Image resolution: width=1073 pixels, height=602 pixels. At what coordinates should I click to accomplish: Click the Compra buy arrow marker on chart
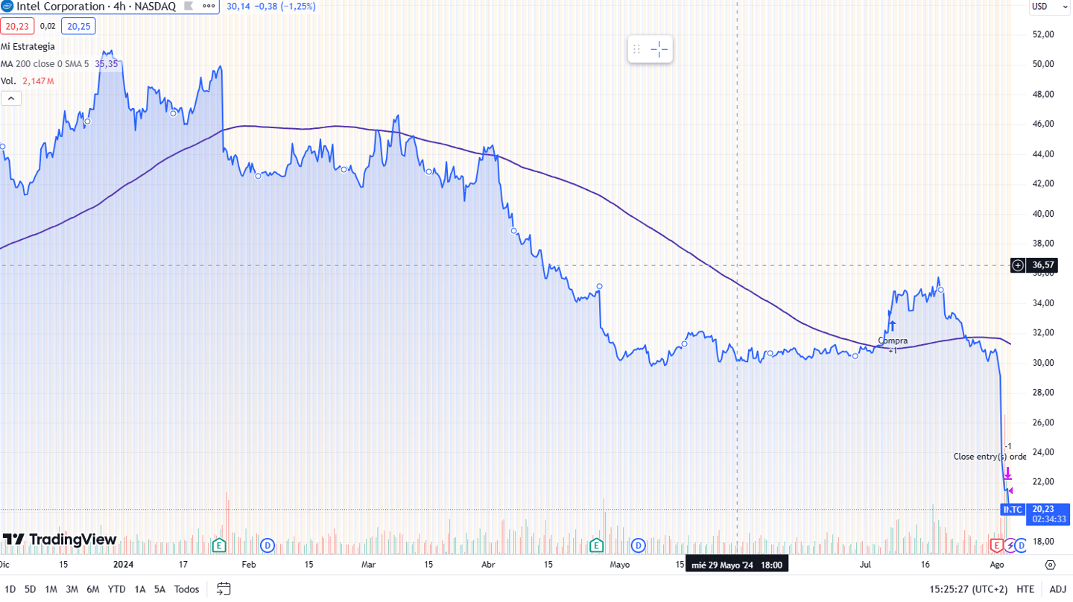892,326
